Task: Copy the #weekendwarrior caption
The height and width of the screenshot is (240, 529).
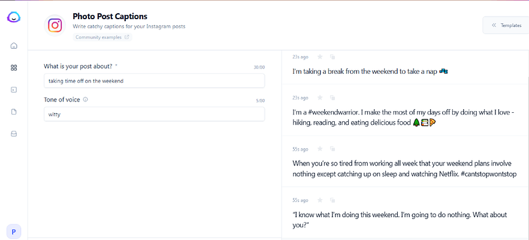Action: point(332,97)
